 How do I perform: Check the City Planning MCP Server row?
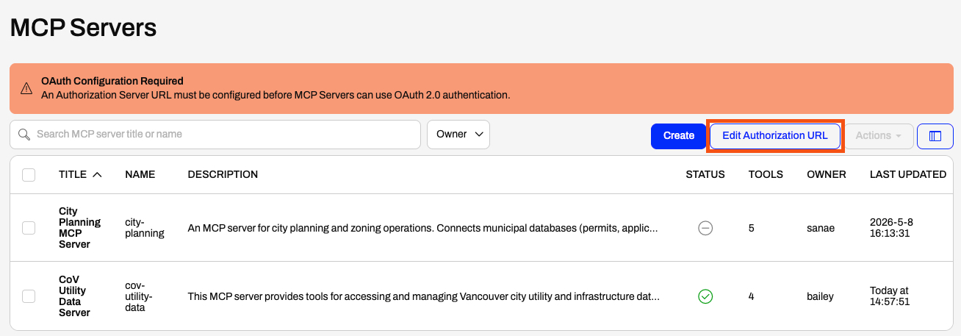coord(29,228)
